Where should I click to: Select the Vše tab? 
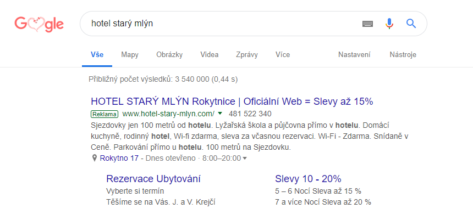[x=97, y=55]
